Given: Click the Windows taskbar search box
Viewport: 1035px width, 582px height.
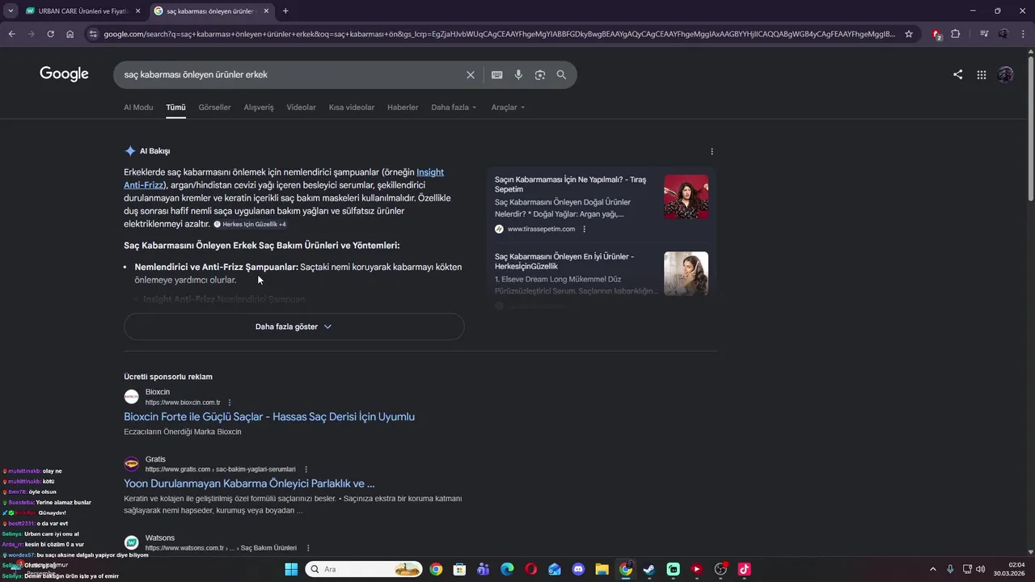Looking at the screenshot, I should click(363, 569).
